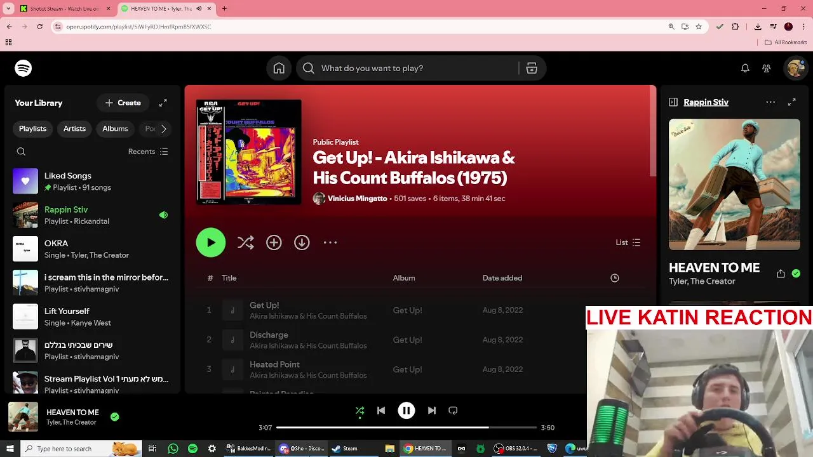Open Get Up! album link in first row

click(407, 310)
